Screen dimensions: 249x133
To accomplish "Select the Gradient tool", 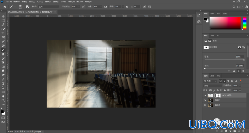I will point(3,67).
